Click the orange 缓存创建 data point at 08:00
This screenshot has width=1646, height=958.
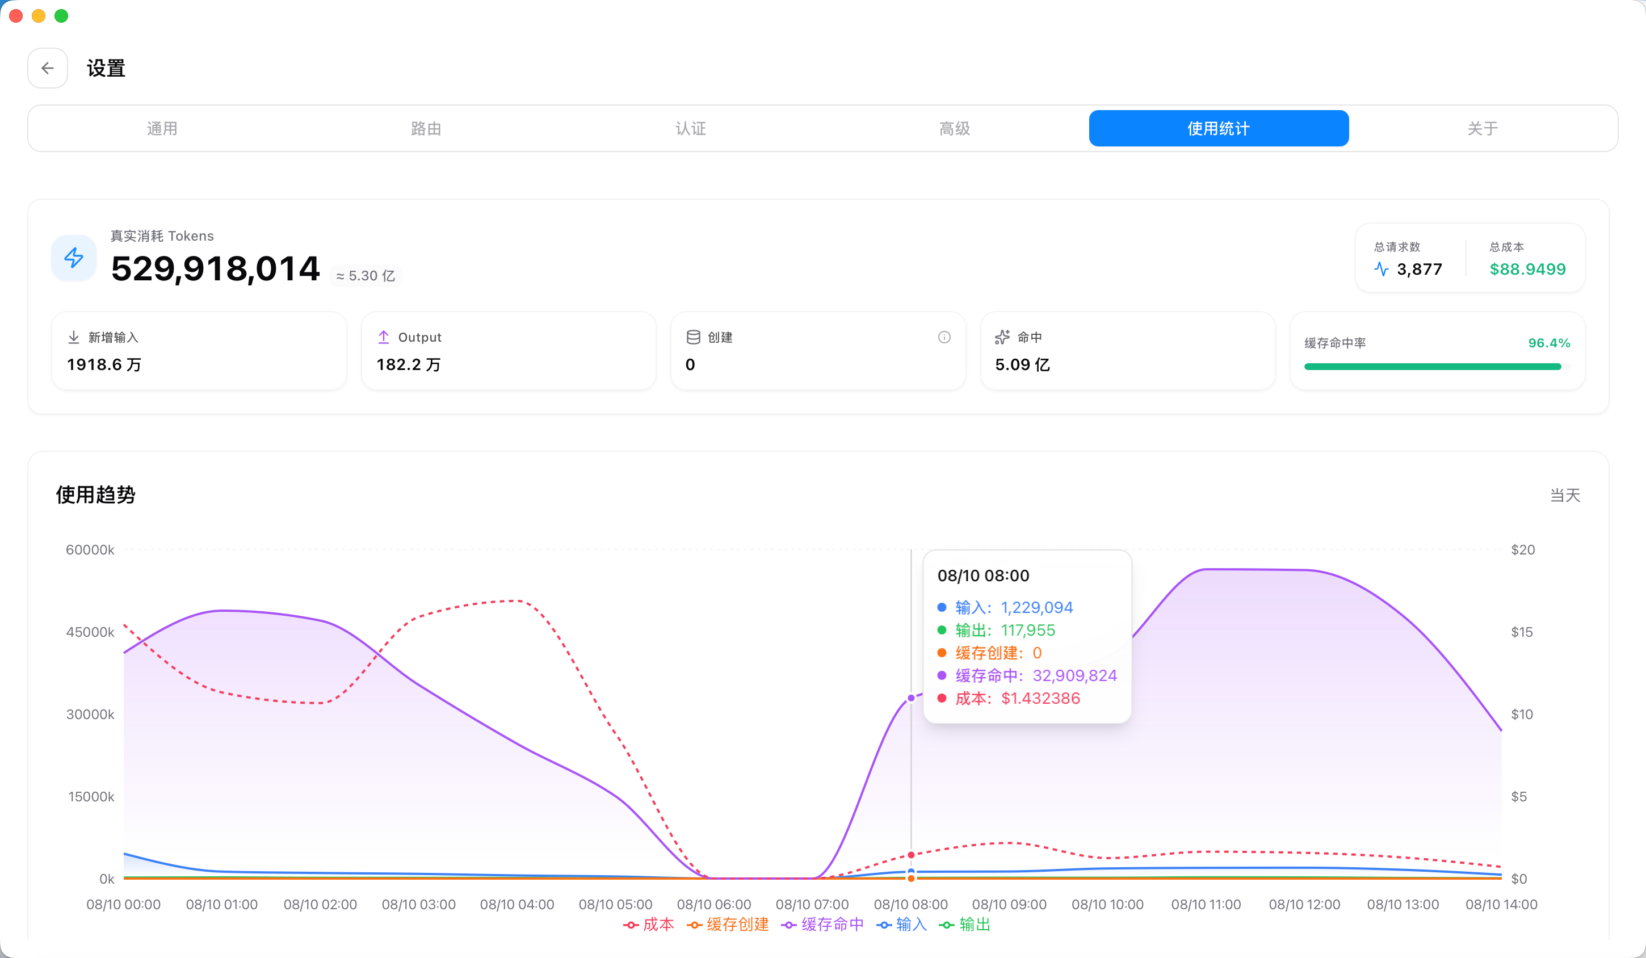click(911, 879)
